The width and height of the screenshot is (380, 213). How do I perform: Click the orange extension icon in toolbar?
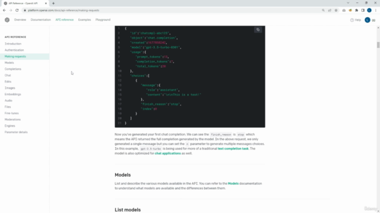tap(350, 11)
